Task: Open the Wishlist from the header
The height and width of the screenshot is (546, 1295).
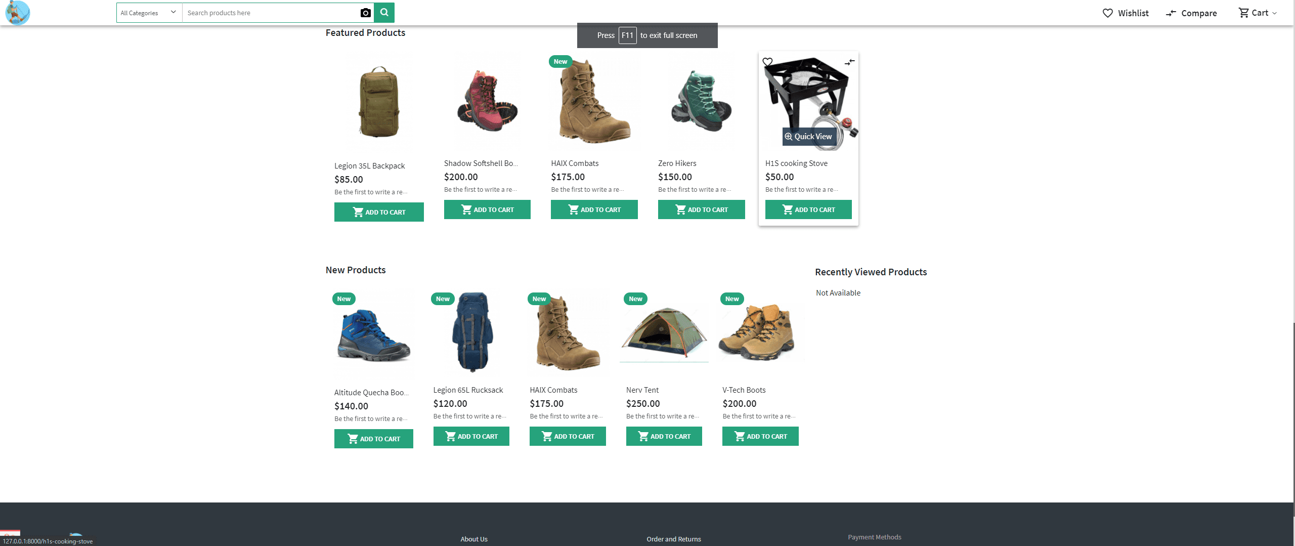Action: [x=1126, y=13]
